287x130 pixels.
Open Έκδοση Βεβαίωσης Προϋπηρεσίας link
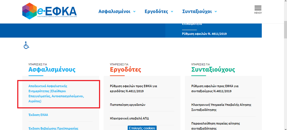tap(53, 128)
